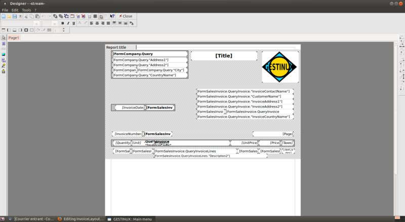Click the Paste clipboard icon
Viewport: 405px width, 222px height.
pyautogui.click(x=37, y=16)
